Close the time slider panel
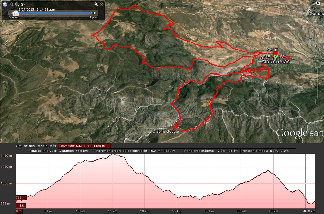 pyautogui.click(x=101, y=4)
